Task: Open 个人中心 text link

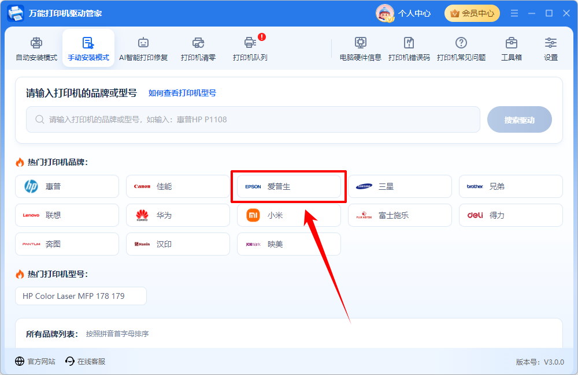Action: (414, 14)
